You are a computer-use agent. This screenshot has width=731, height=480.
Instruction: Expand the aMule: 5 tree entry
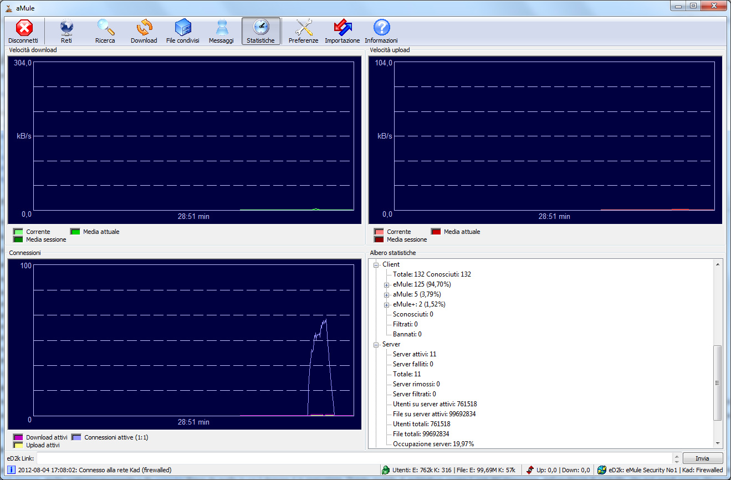coord(387,295)
